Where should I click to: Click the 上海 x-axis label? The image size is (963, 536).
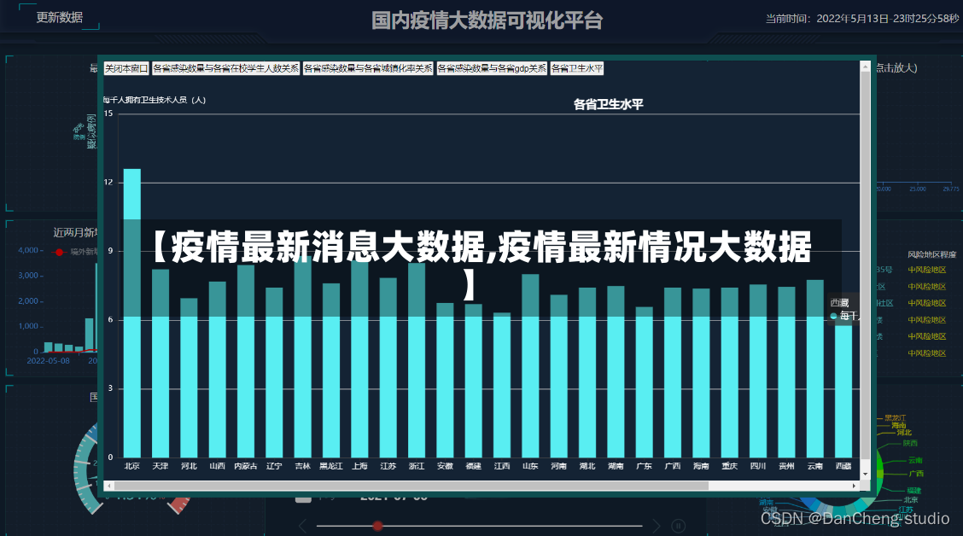[x=359, y=467]
